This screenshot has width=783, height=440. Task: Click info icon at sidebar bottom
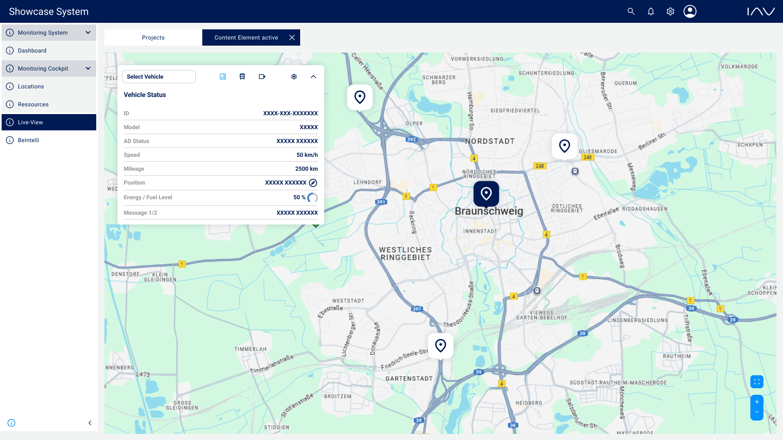pos(11,423)
